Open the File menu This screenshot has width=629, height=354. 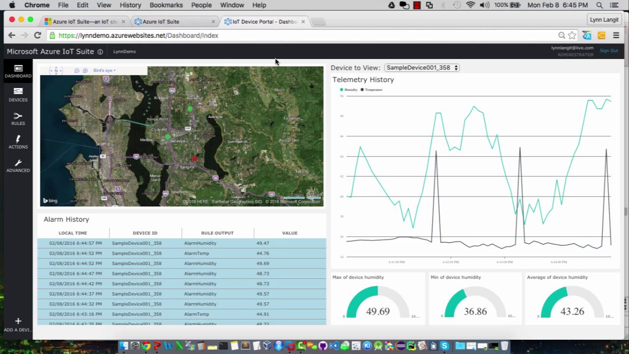(x=63, y=5)
